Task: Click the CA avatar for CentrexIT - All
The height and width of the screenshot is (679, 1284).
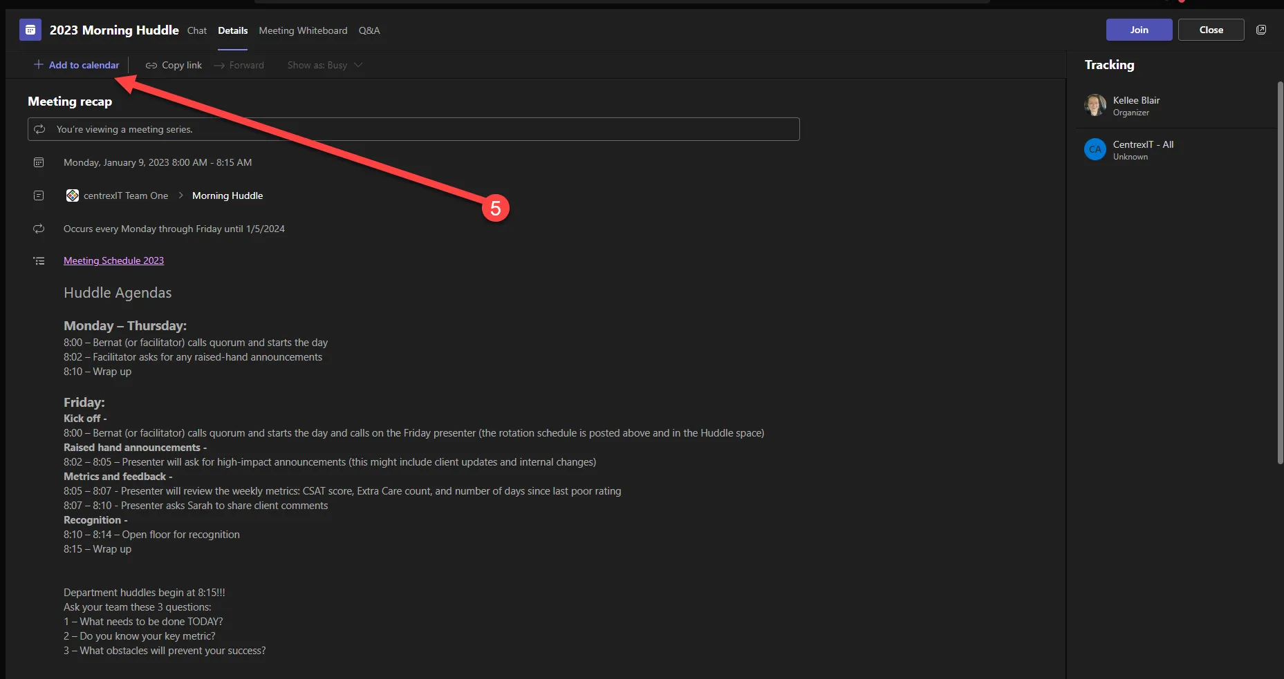Action: click(x=1095, y=149)
